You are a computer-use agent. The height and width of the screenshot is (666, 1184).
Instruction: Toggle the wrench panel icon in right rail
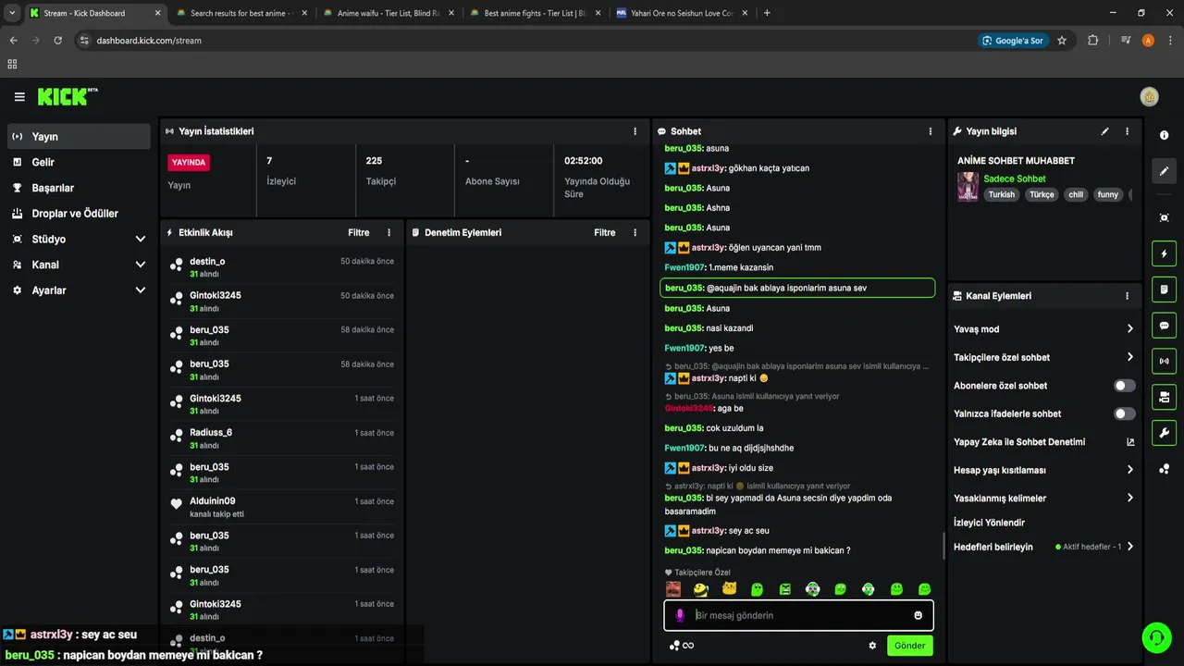[x=1164, y=433]
